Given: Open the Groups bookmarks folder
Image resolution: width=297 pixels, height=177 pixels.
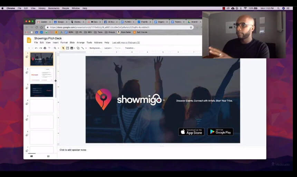Looking at the screenshot, I should 110,32.
